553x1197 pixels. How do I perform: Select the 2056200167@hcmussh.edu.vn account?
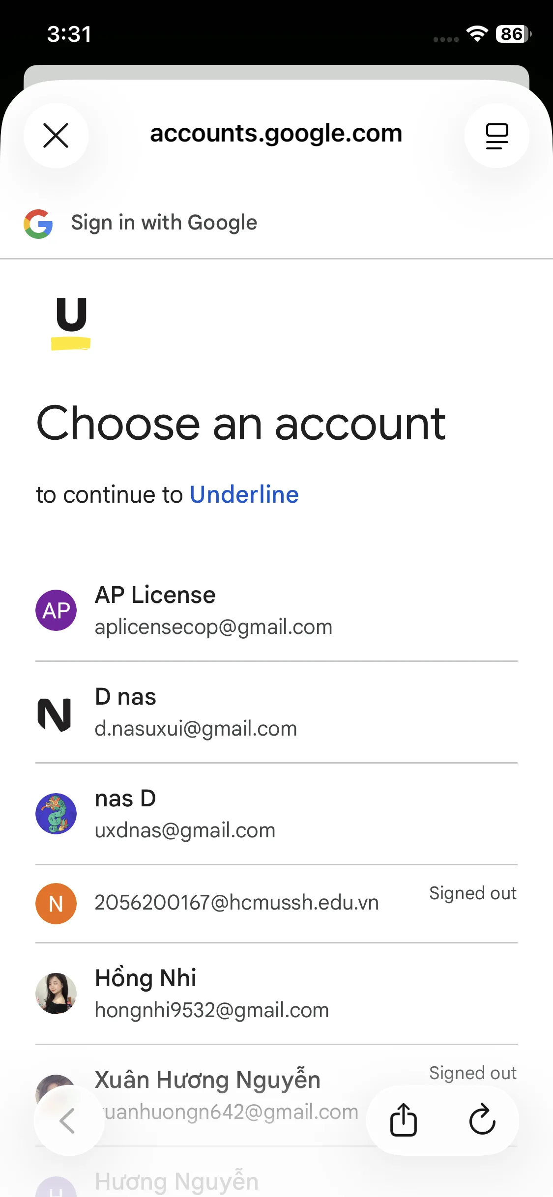pyautogui.click(x=236, y=903)
